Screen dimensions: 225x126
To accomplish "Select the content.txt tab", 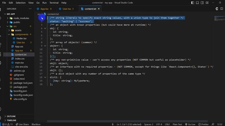I will click(90, 9).
